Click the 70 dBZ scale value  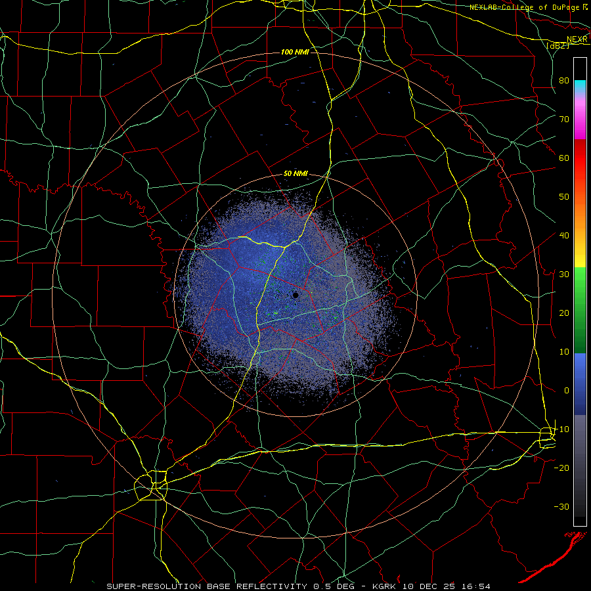564,119
